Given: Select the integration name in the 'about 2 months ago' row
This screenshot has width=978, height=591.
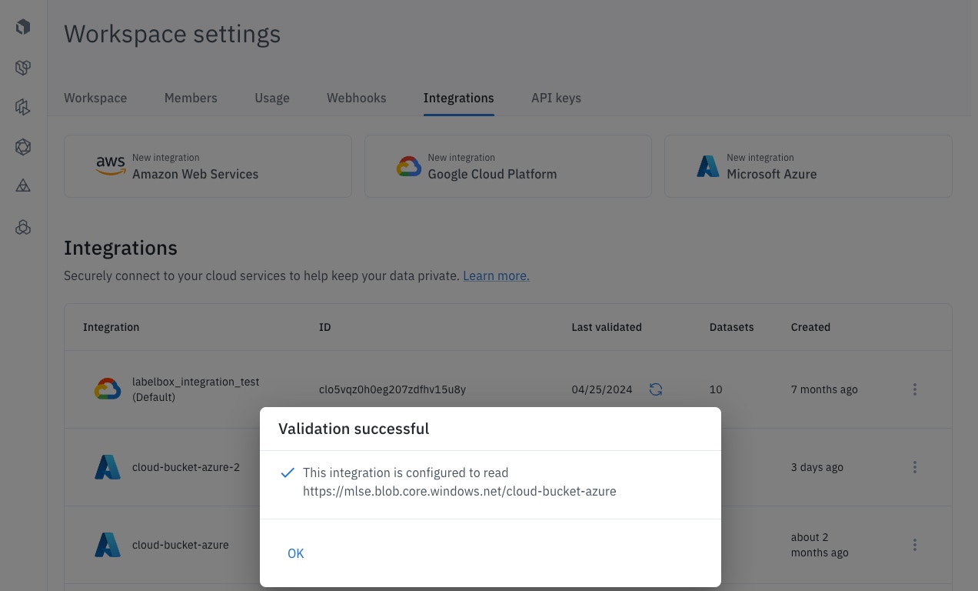Looking at the screenshot, I should (181, 545).
